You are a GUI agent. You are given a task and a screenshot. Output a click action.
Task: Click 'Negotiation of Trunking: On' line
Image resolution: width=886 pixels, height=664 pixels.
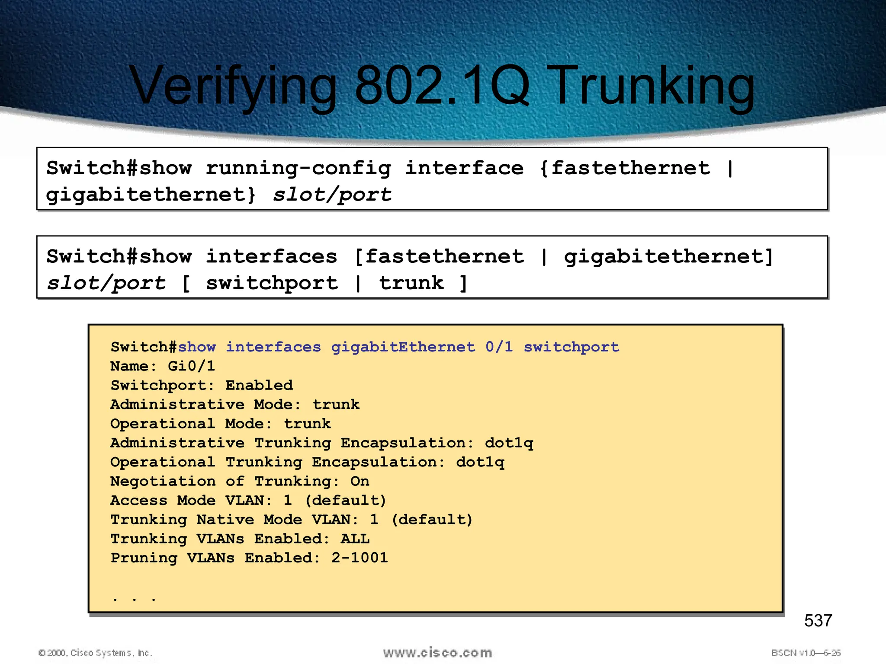coord(240,481)
